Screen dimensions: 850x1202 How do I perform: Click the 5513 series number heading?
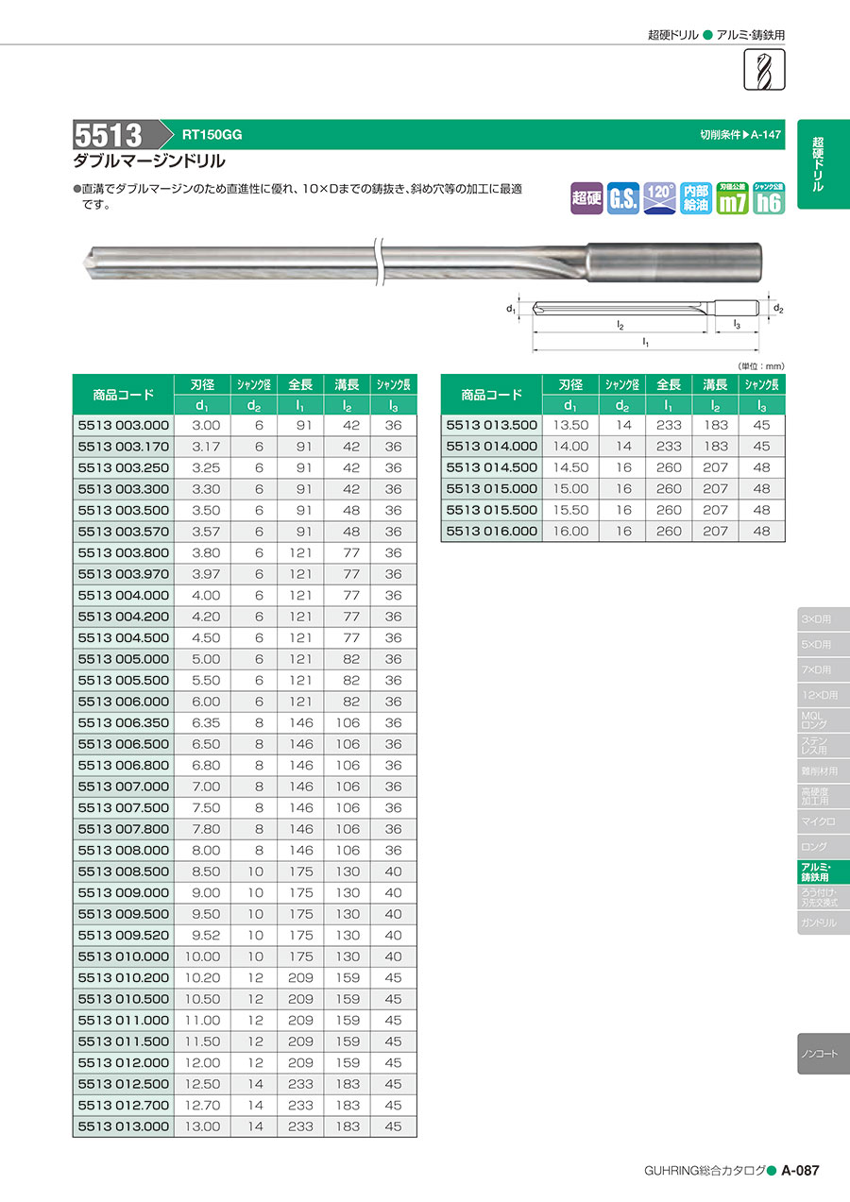coord(110,135)
